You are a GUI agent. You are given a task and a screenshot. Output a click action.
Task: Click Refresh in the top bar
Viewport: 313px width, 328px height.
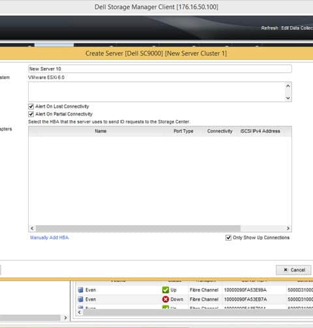click(x=269, y=28)
